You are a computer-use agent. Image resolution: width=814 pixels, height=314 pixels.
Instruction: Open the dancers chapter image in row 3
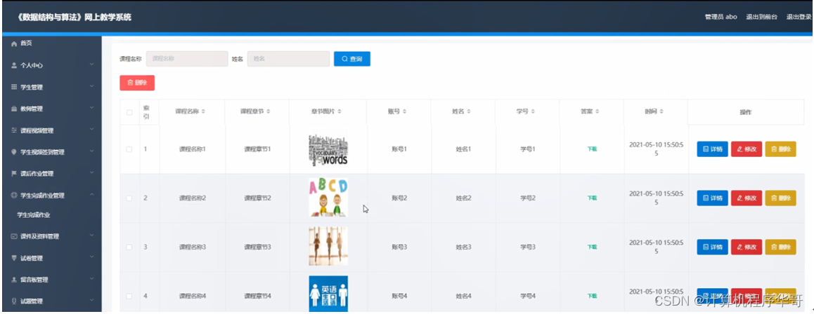click(328, 246)
